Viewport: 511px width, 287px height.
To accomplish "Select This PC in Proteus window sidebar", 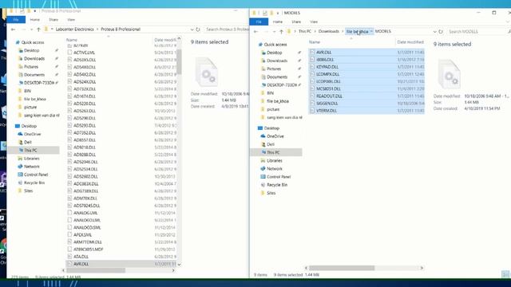I will click(30, 151).
